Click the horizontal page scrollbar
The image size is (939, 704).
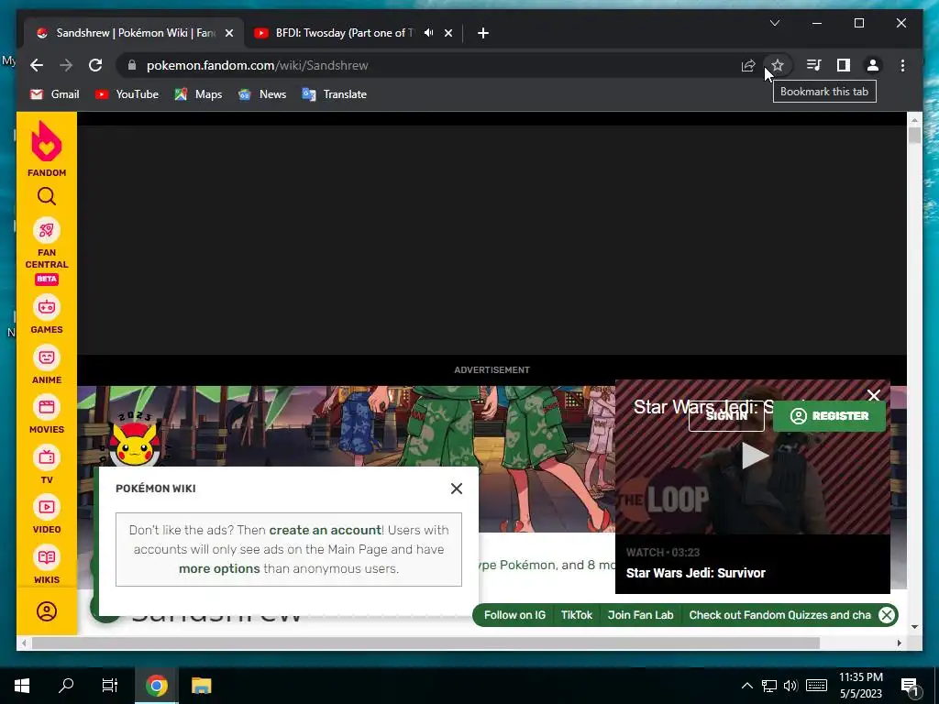(x=425, y=643)
